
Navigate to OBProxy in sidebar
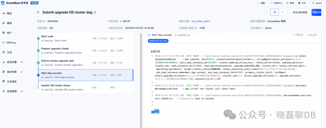tap(11, 42)
